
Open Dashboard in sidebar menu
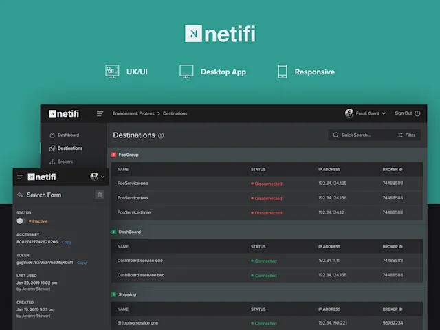click(x=68, y=135)
